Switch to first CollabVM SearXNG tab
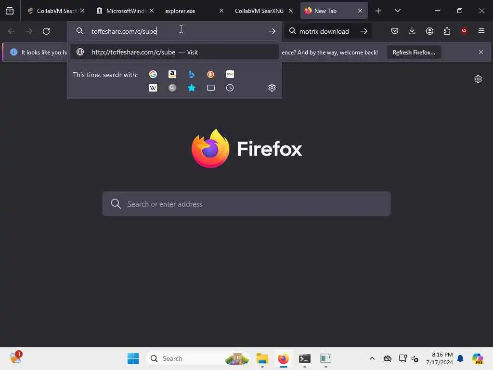Screen dimensions: 493x370 click(56, 11)
